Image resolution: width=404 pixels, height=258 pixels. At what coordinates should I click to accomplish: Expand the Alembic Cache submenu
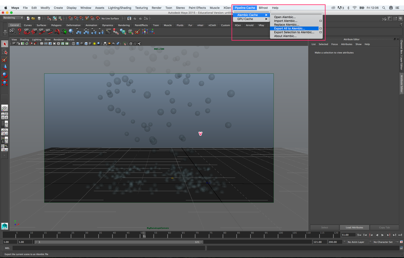(x=251, y=15)
